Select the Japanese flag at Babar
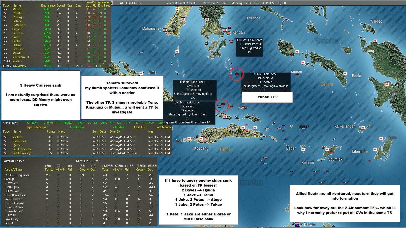This screenshot has width=406, height=228. coord(303,149)
